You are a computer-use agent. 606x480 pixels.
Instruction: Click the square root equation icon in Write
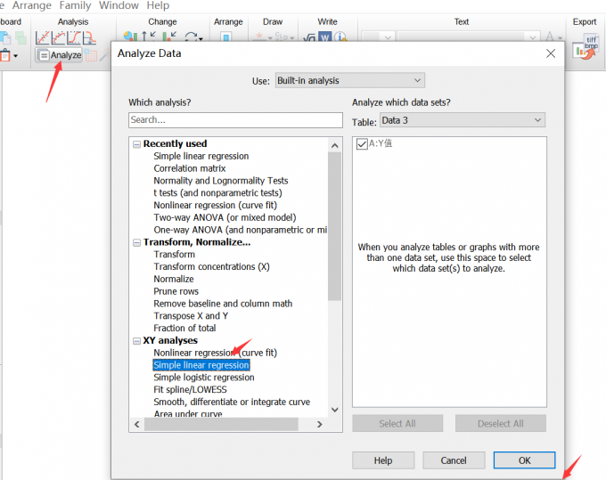pos(309,37)
